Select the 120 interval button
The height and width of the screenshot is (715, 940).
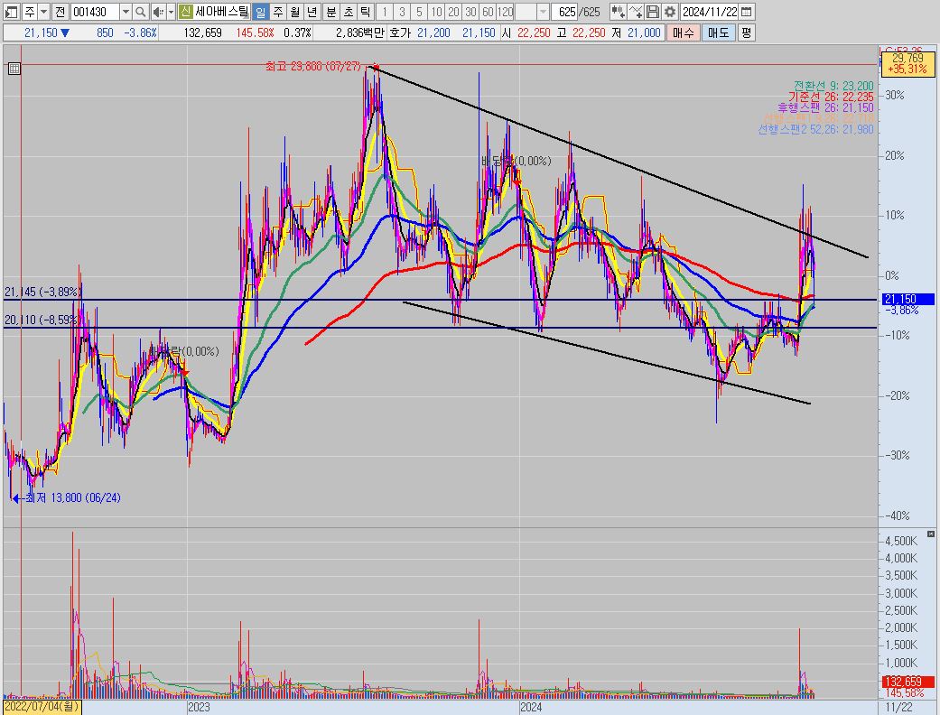coord(506,12)
